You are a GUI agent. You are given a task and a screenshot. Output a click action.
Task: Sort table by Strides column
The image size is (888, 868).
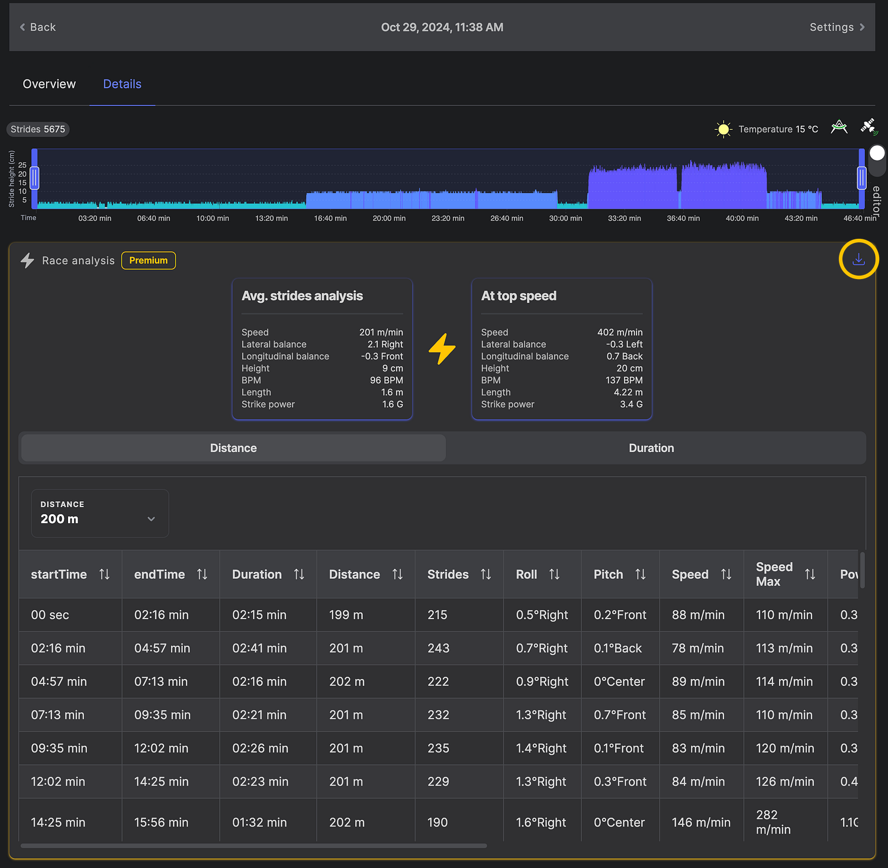485,574
